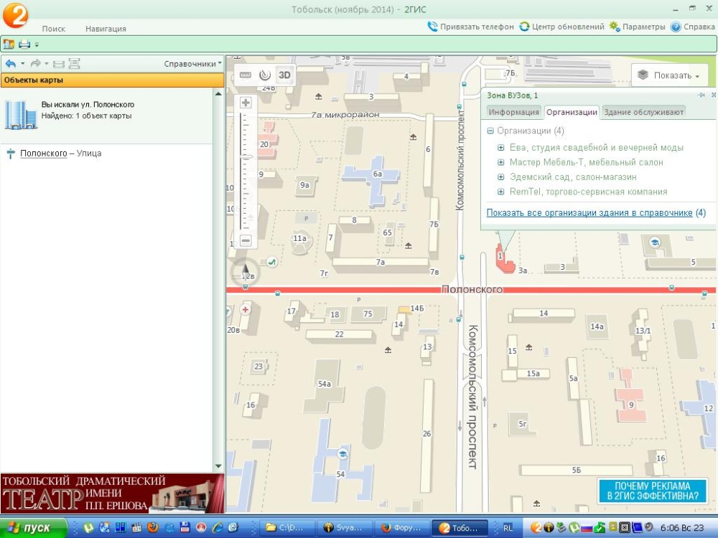The height and width of the screenshot is (538, 718).
Task: Open the Windows пуск start button
Action: (34, 527)
